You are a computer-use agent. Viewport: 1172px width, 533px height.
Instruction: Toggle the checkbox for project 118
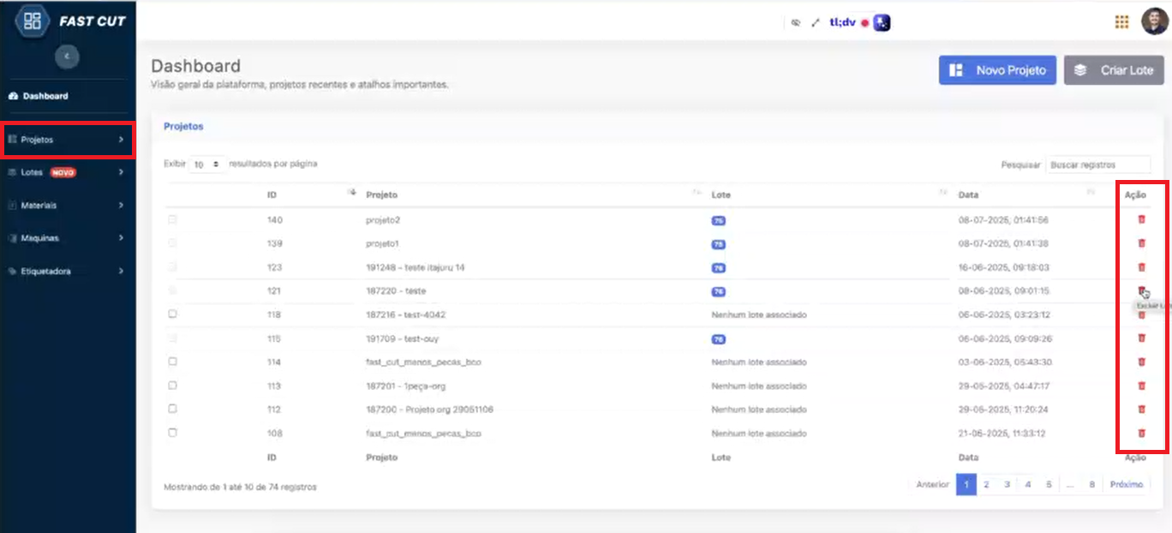(172, 314)
